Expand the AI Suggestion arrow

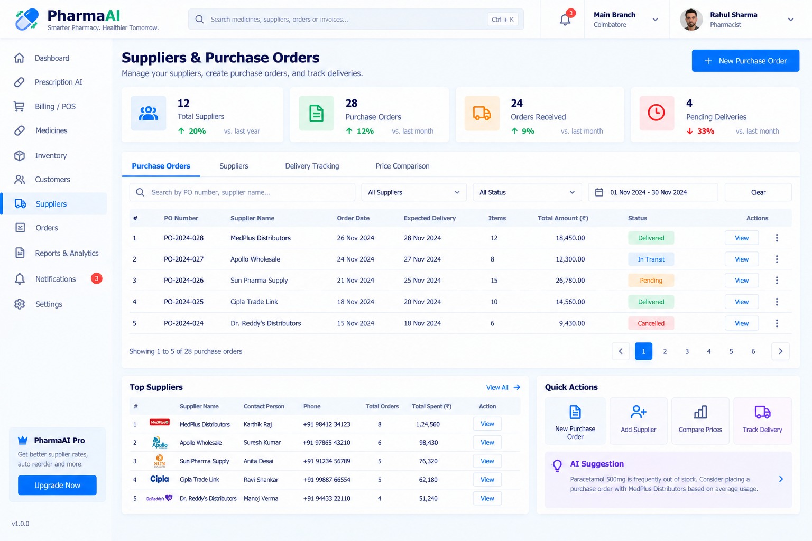tap(781, 479)
